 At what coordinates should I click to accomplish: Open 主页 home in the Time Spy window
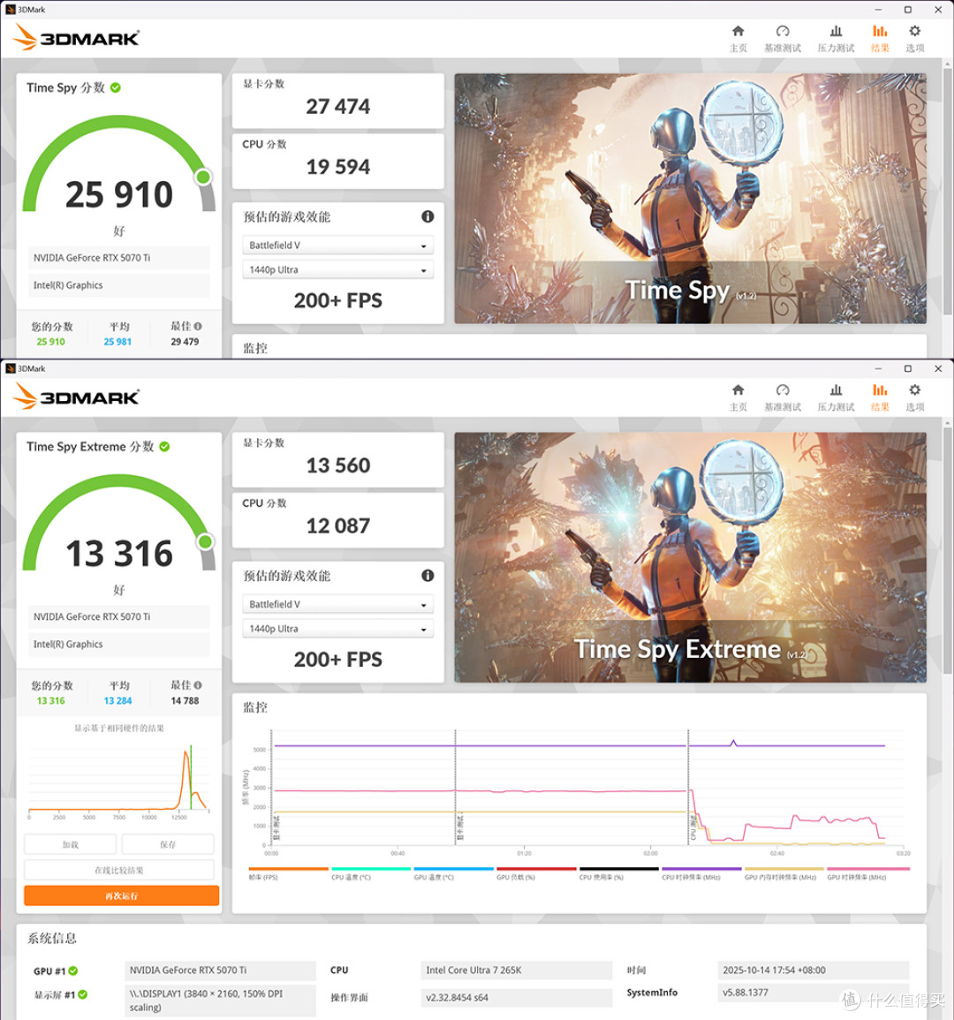(738, 38)
